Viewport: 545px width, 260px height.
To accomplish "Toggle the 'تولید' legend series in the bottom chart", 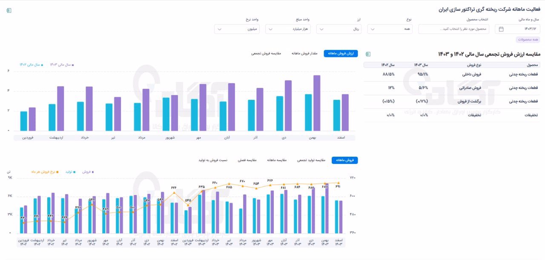I will (x=70, y=172).
